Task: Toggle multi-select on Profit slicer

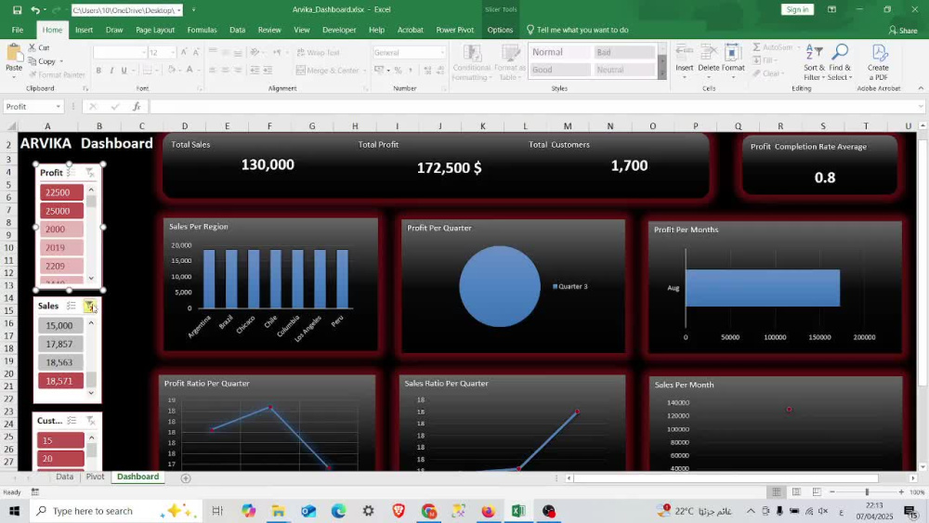Action: pyautogui.click(x=72, y=173)
